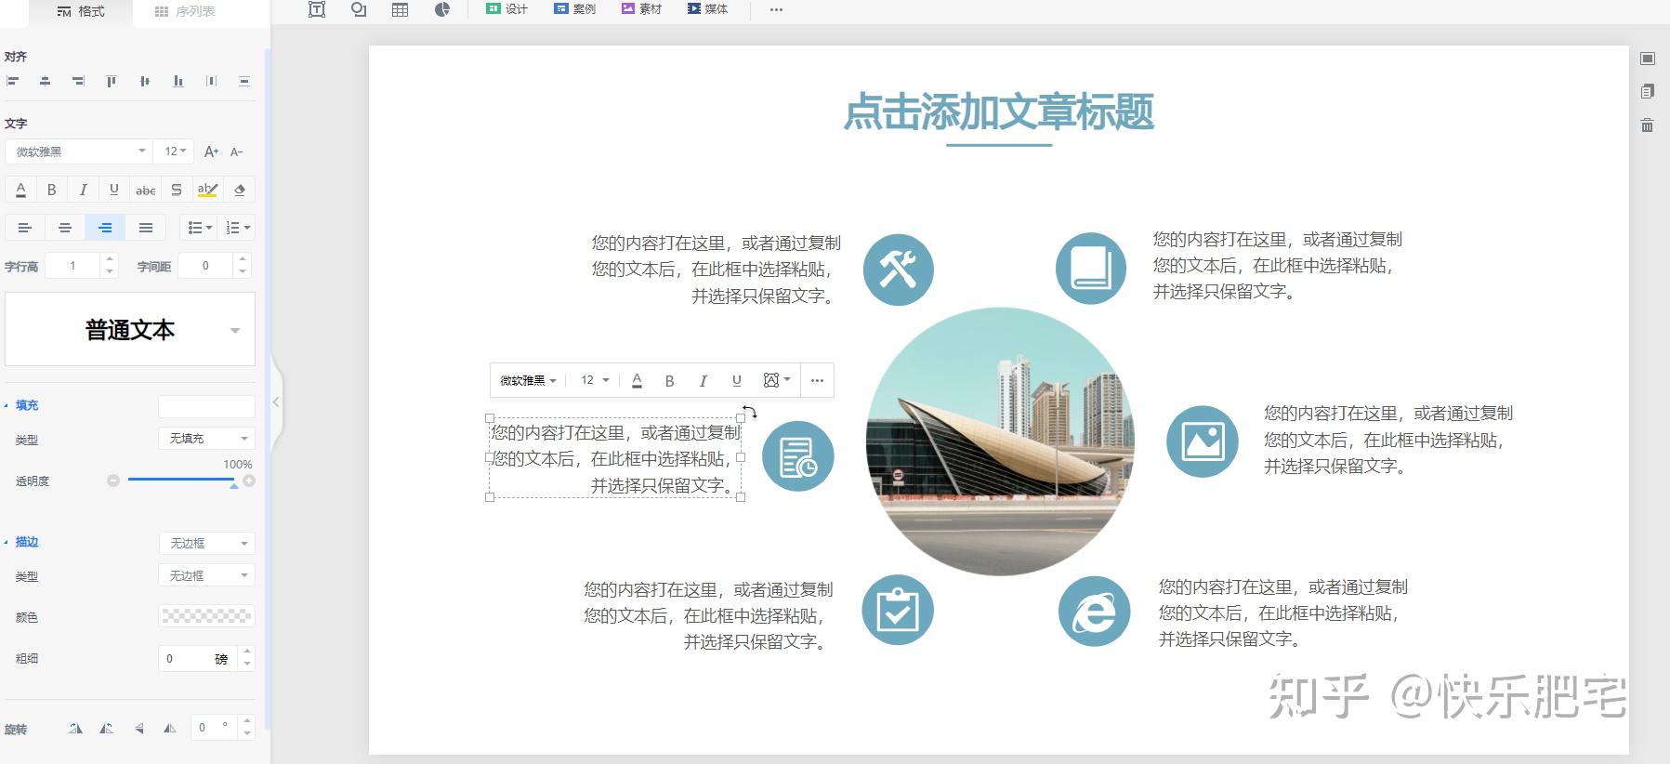This screenshot has height=764, width=1670.
Task: Click ellipsis more button in floating toolbar
Action: coord(817,380)
